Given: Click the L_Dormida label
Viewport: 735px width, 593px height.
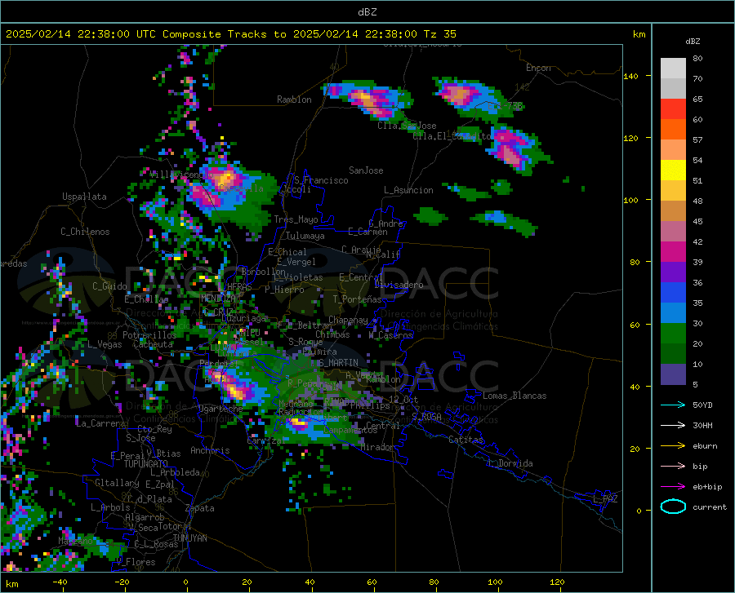Looking at the screenshot, I should 510,463.
